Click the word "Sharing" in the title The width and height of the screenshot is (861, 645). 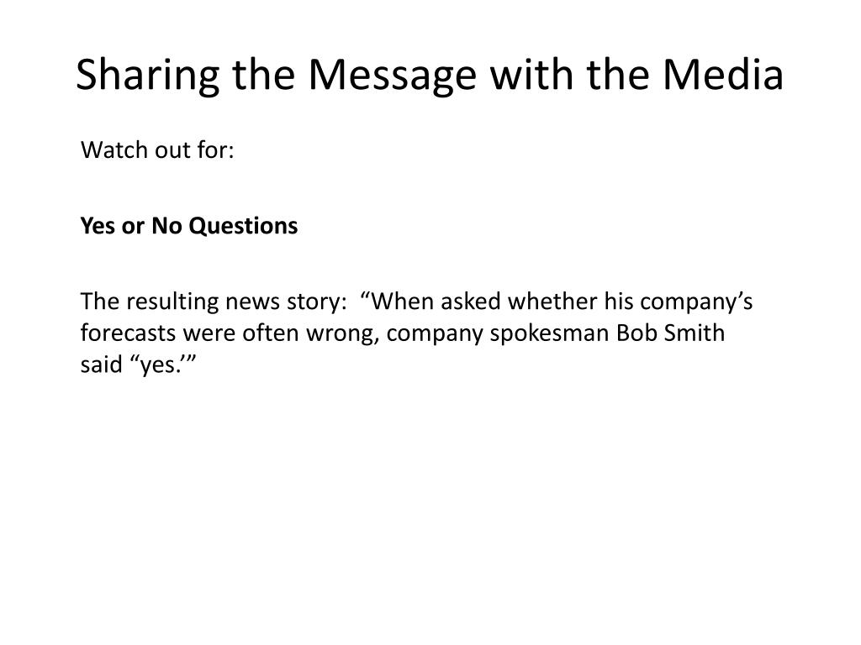tap(148, 76)
